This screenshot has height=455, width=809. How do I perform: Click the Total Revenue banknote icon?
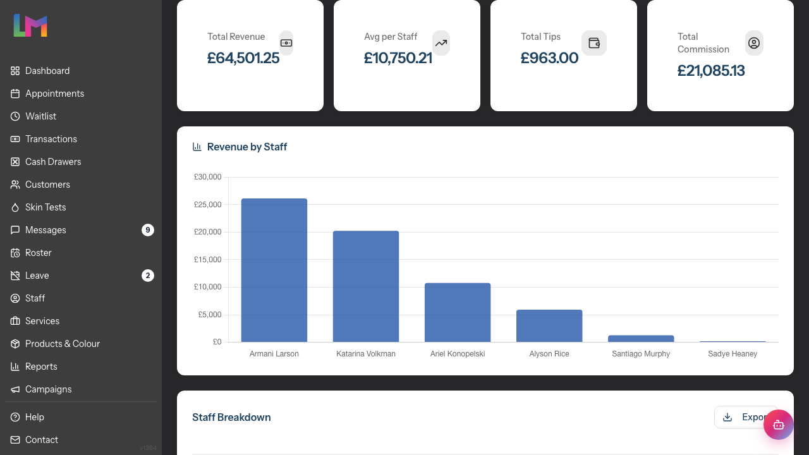pos(286,43)
